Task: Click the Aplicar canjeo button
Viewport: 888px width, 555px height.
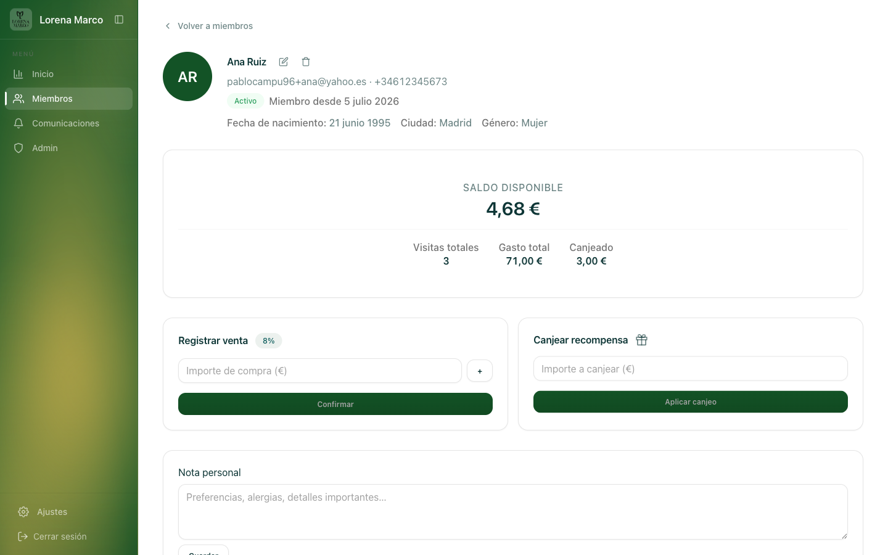Action: [691, 401]
